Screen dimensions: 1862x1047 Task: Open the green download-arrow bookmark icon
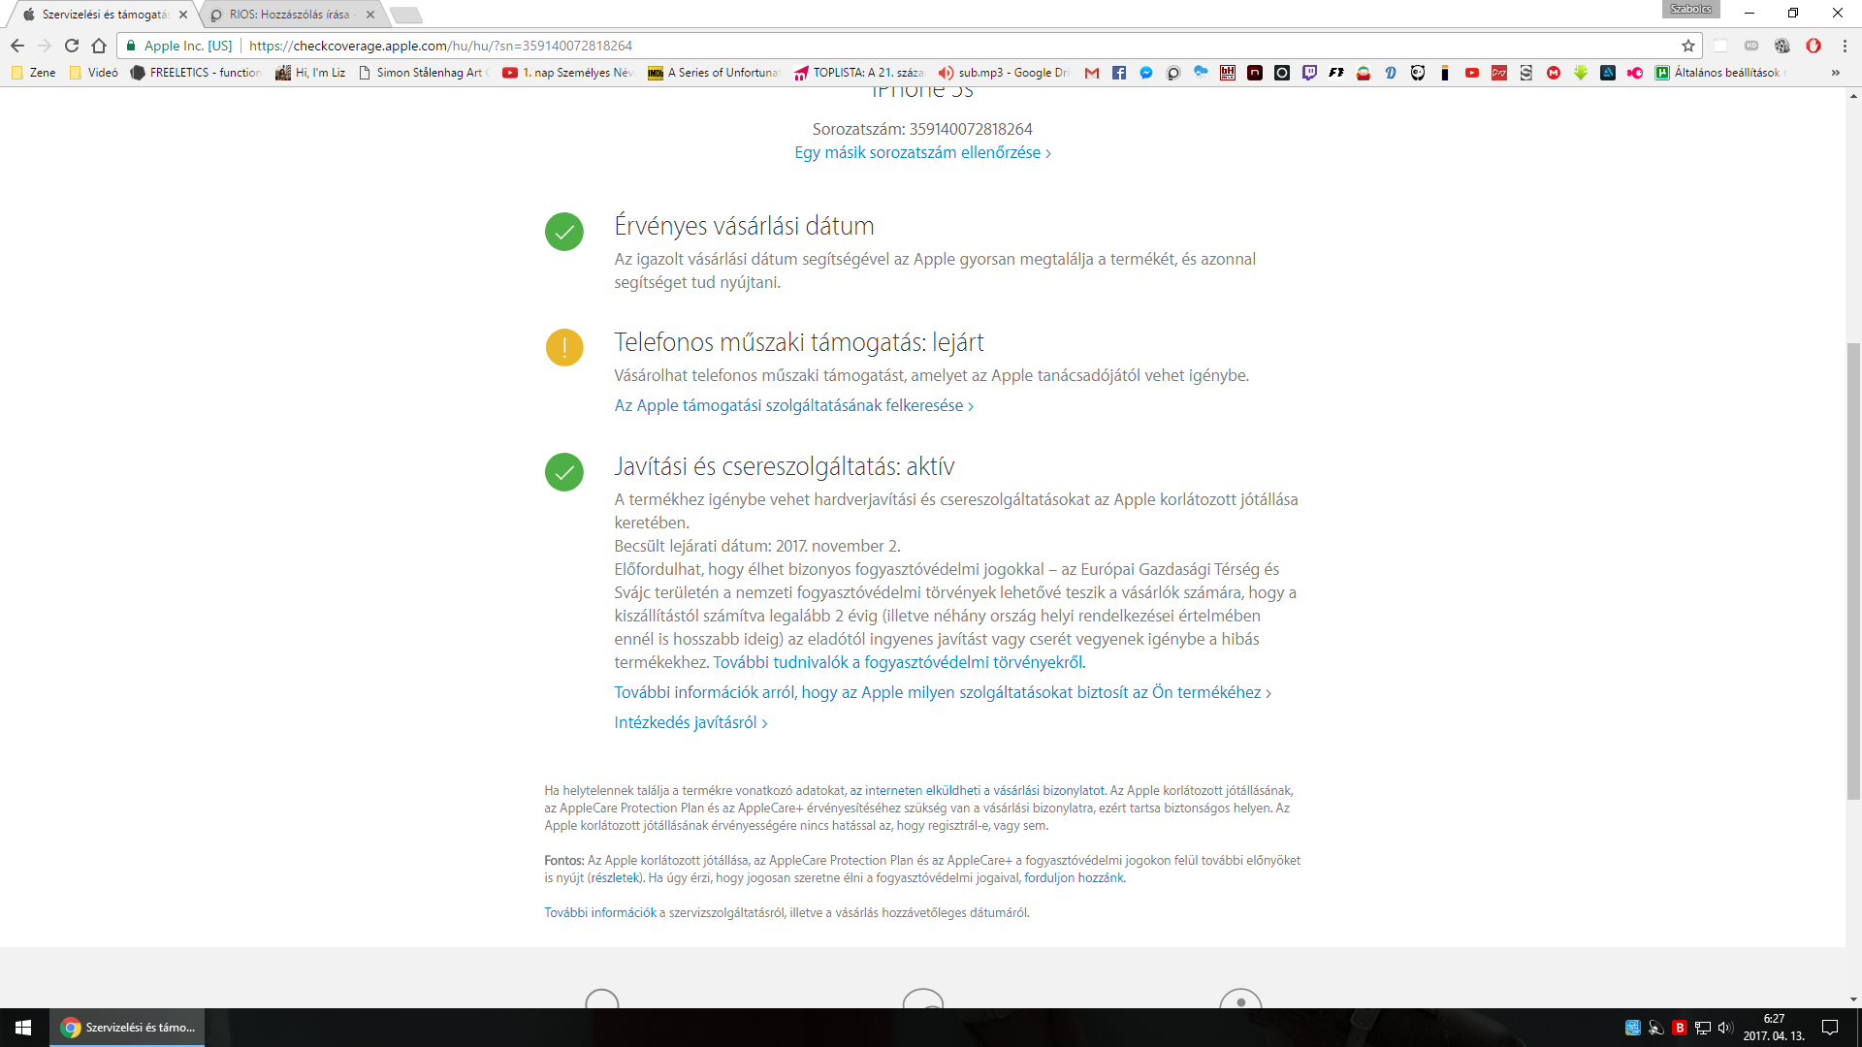1581,73
